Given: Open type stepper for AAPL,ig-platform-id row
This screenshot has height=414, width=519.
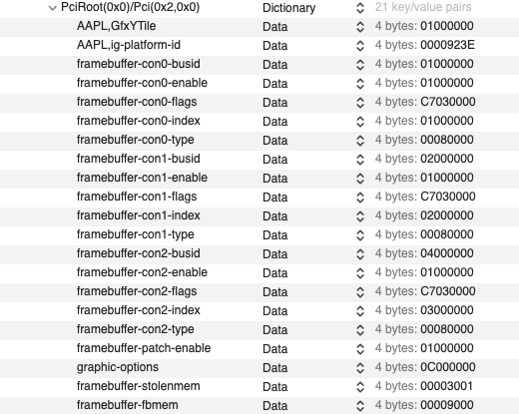Looking at the screenshot, I should [x=360, y=46].
